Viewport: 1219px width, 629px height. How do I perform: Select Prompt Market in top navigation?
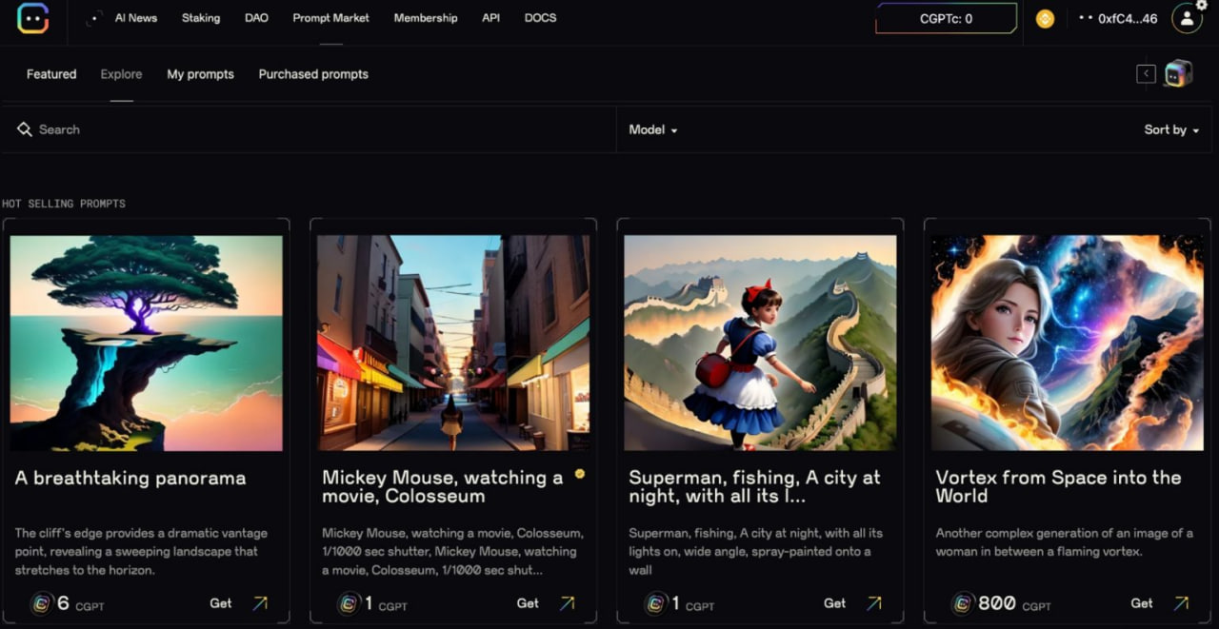pyautogui.click(x=330, y=18)
